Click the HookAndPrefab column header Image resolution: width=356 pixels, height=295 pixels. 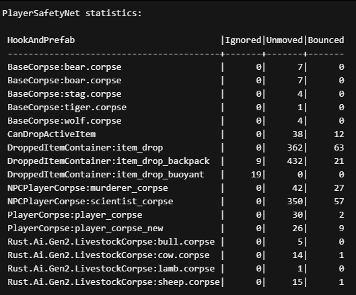pyautogui.click(x=41, y=40)
